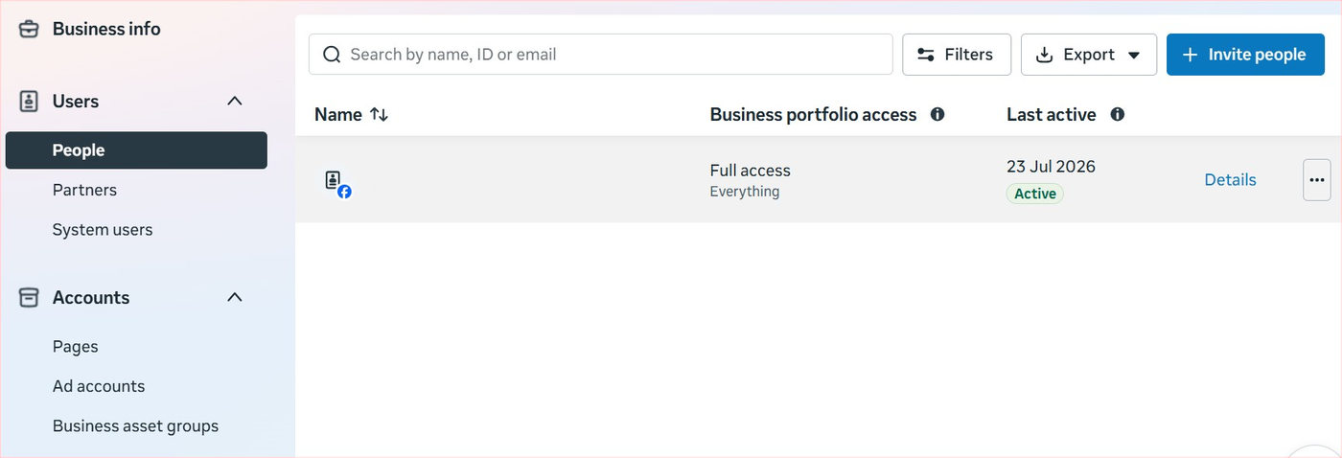The height and width of the screenshot is (458, 1342).
Task: Open the three-dot more options menu
Action: pyautogui.click(x=1316, y=180)
